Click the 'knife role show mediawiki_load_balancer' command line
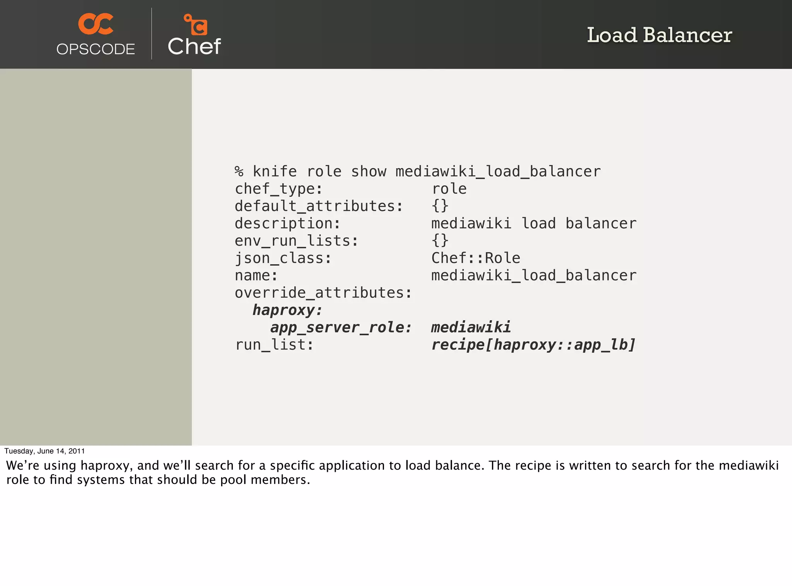 pos(418,171)
